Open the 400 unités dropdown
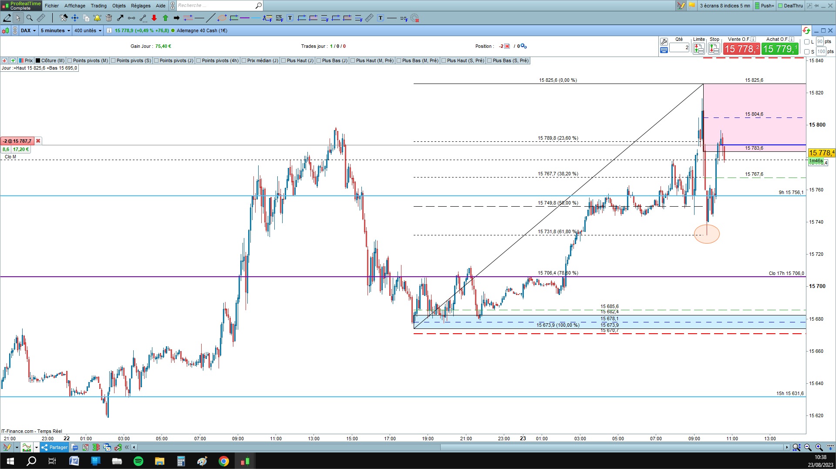Viewport: 836px width, 469px height. 88,30
